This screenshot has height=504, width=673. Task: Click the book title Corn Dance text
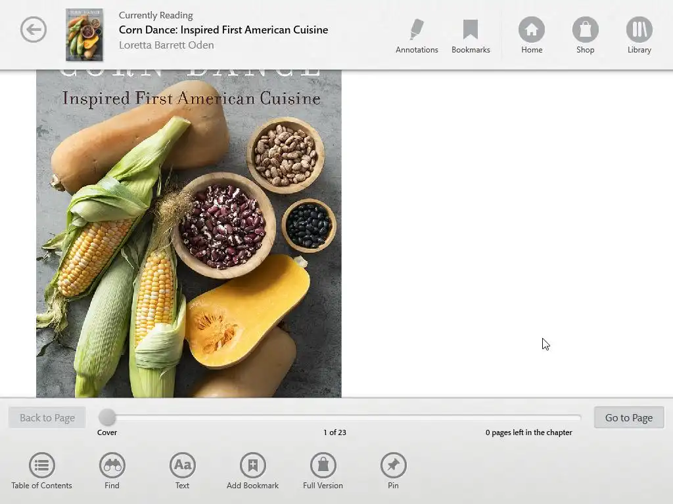tap(223, 30)
